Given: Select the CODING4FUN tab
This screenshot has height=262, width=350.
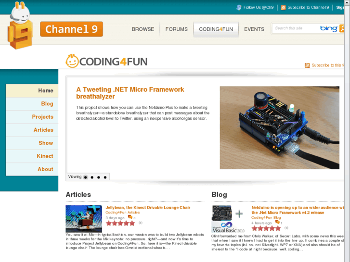Looking at the screenshot, I should coord(216,29).
